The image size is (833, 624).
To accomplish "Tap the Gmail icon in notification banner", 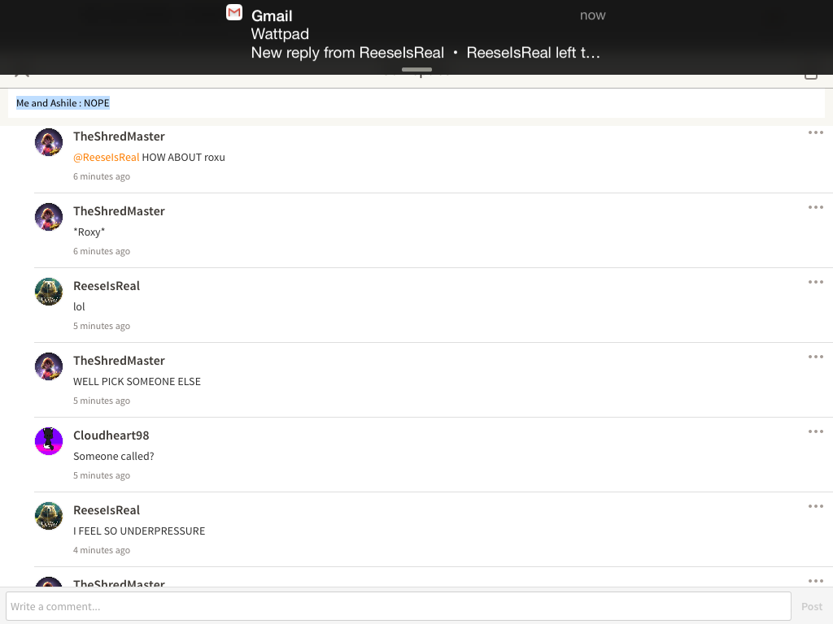I will (x=234, y=12).
